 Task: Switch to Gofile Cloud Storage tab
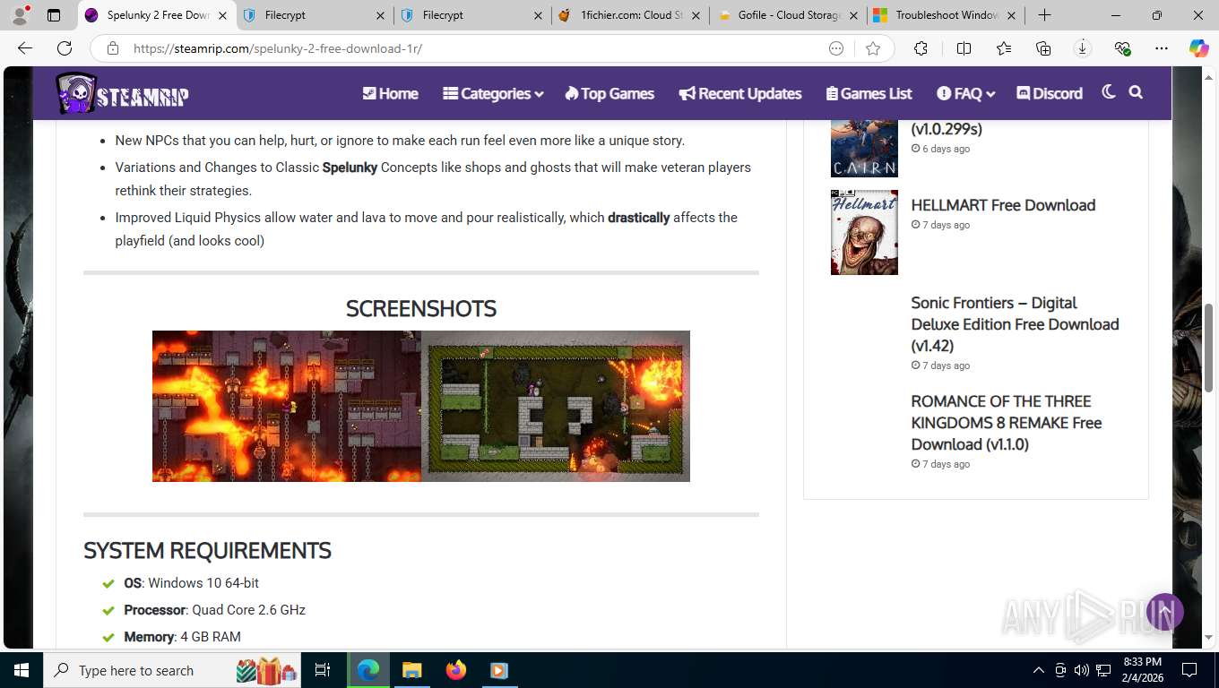(x=786, y=15)
